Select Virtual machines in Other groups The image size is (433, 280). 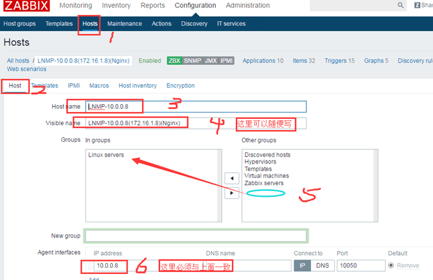click(x=267, y=176)
